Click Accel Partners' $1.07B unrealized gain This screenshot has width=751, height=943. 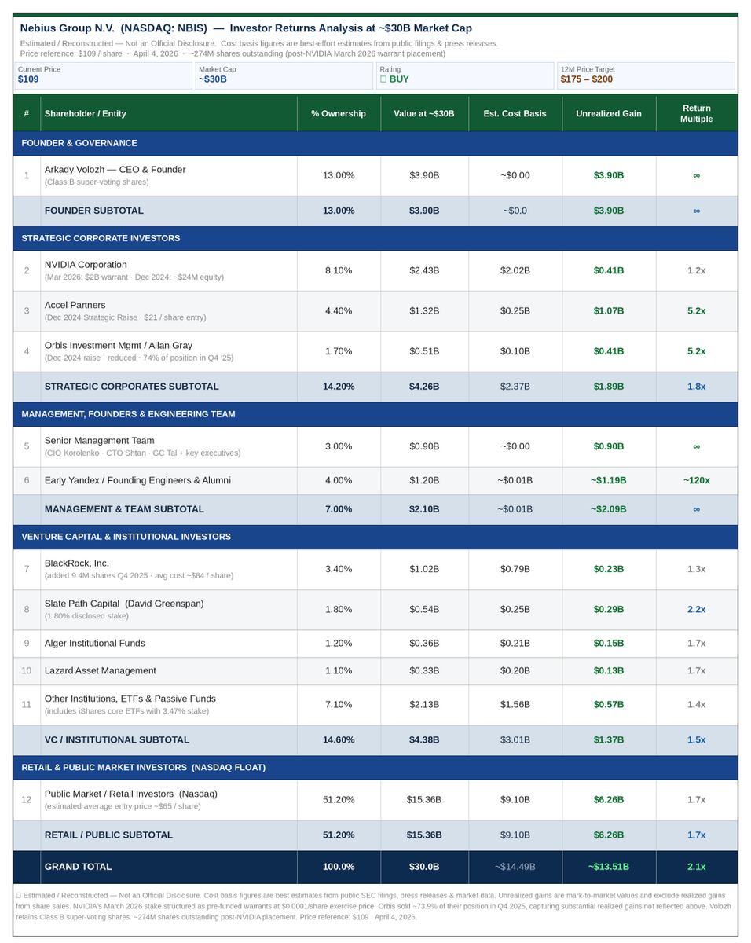coord(609,311)
